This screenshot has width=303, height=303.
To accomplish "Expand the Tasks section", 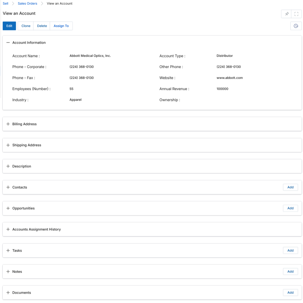I will pos(8,250).
